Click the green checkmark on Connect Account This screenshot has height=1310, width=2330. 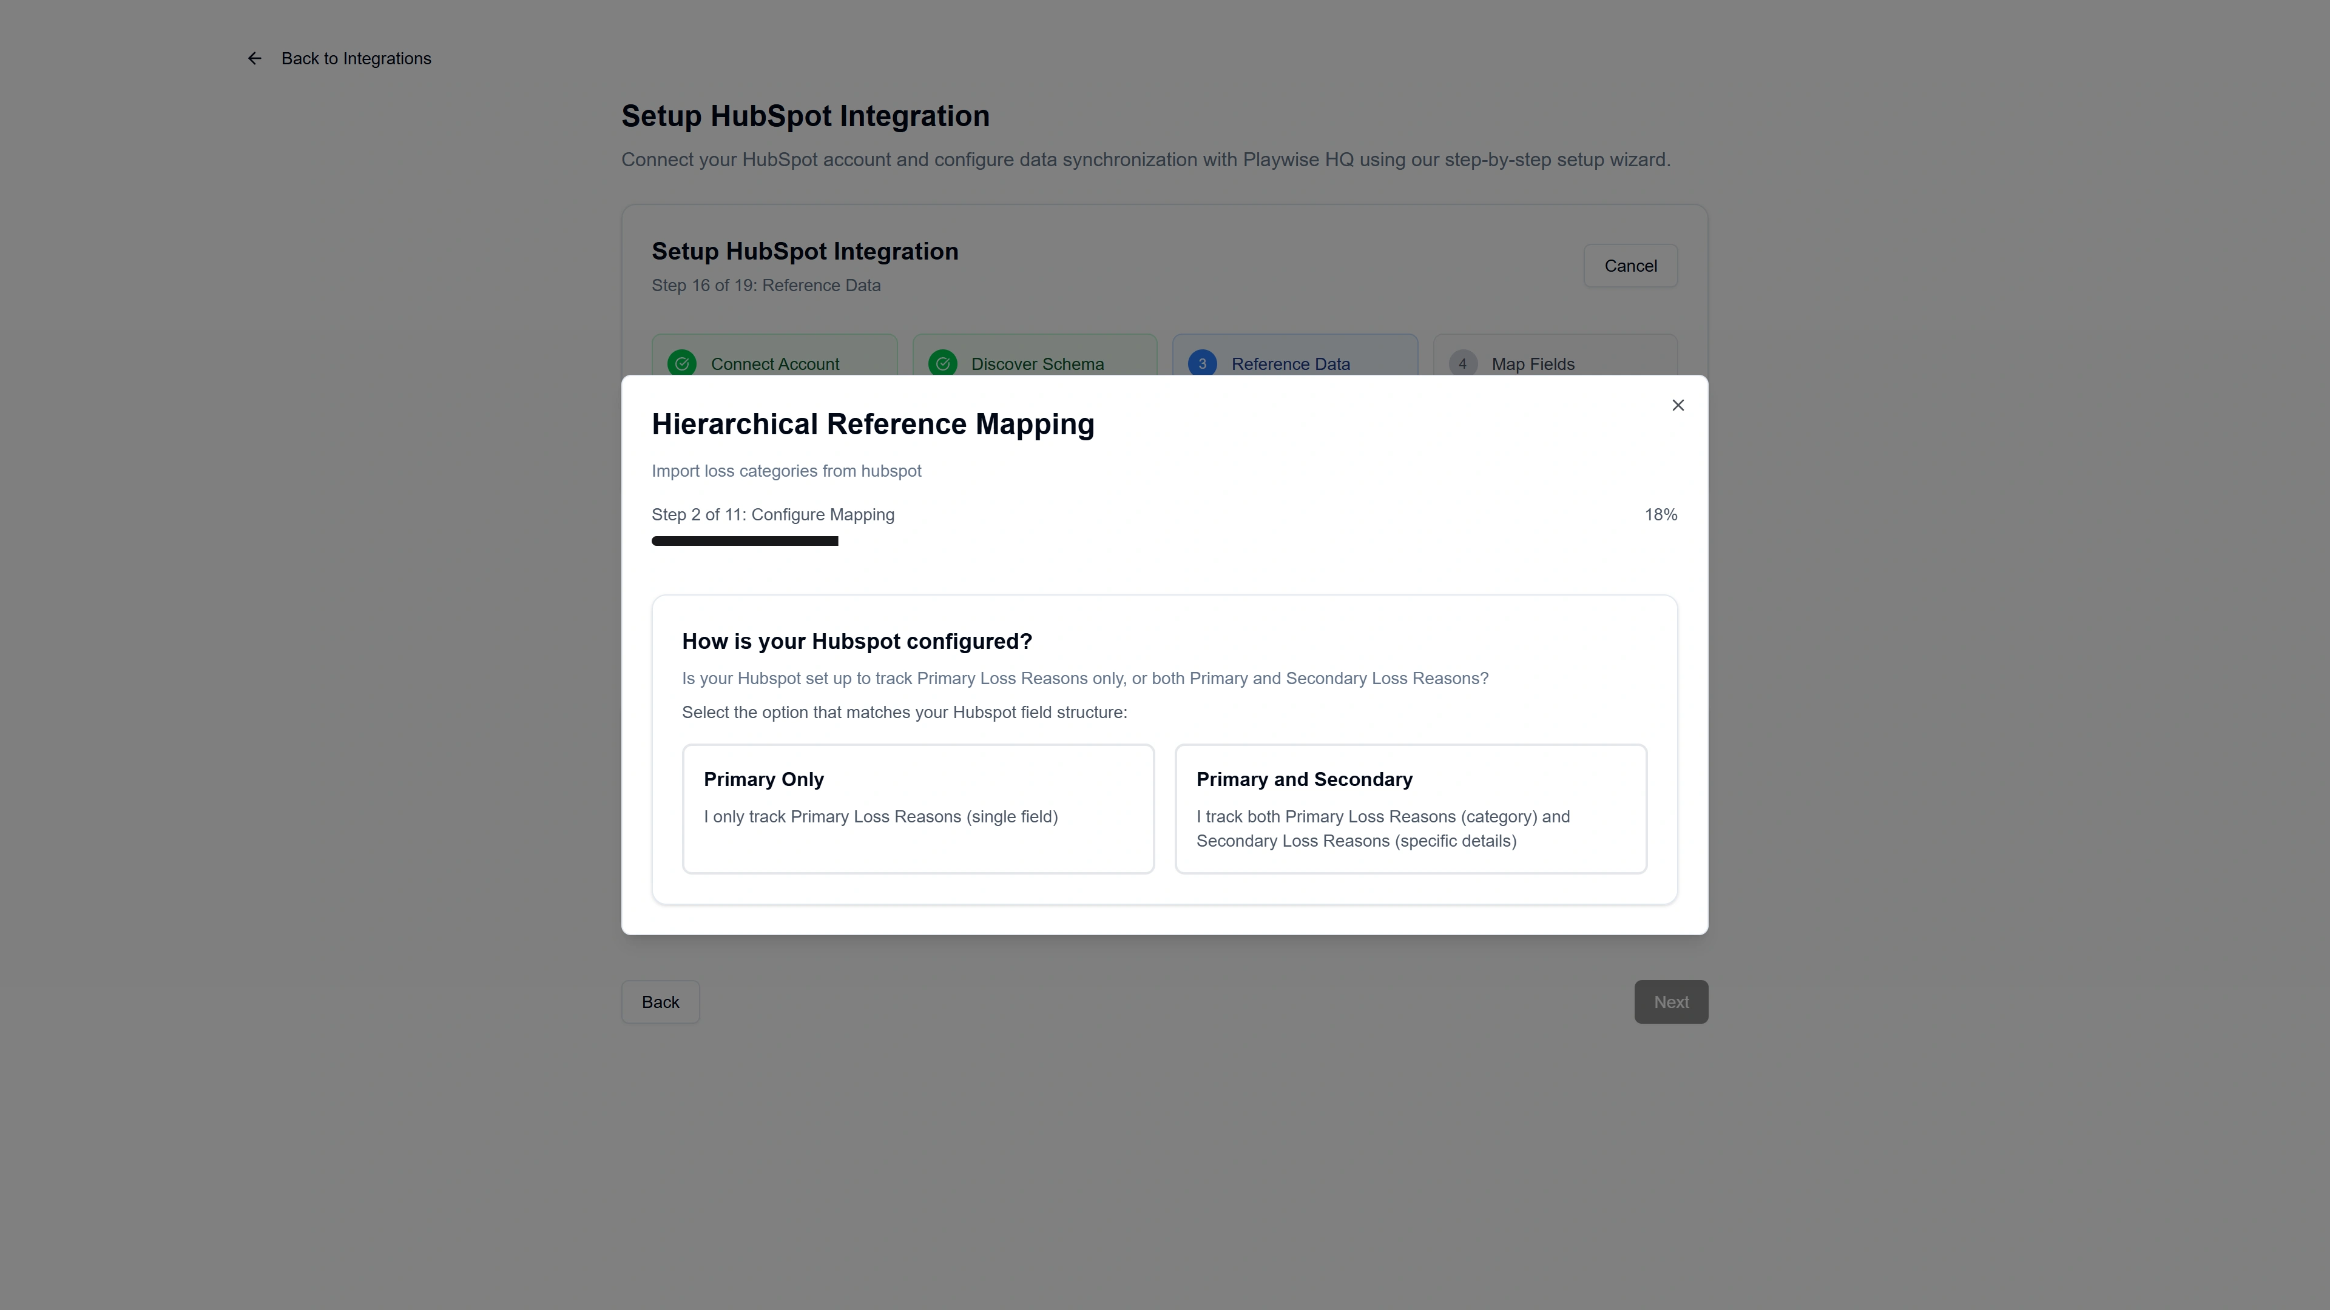point(682,363)
